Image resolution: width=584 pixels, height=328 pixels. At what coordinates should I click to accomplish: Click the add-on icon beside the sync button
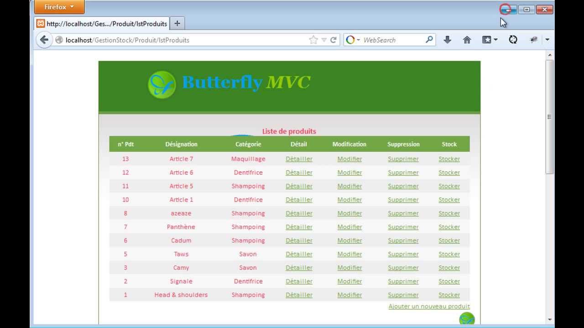pos(533,40)
